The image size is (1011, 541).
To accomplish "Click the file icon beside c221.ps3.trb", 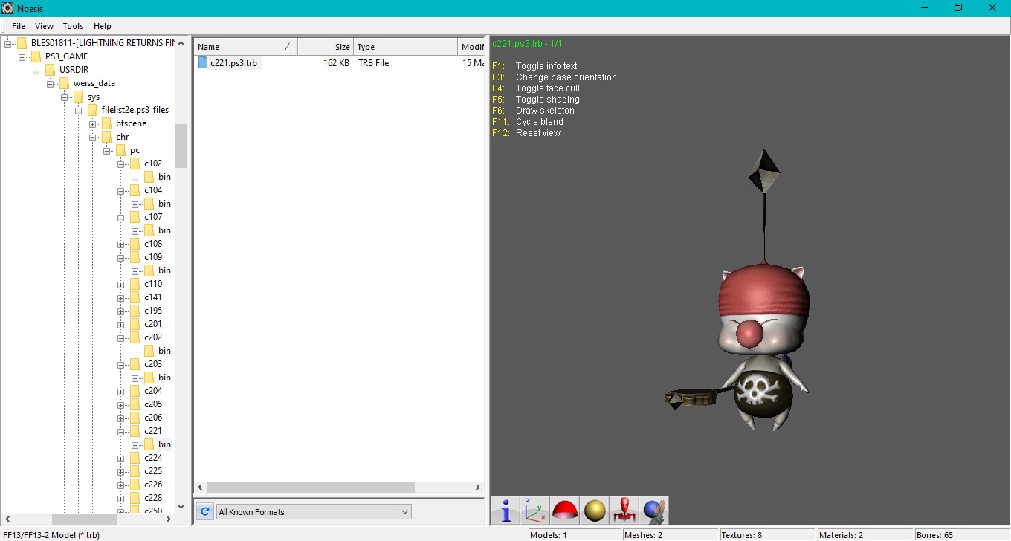I will pos(203,63).
